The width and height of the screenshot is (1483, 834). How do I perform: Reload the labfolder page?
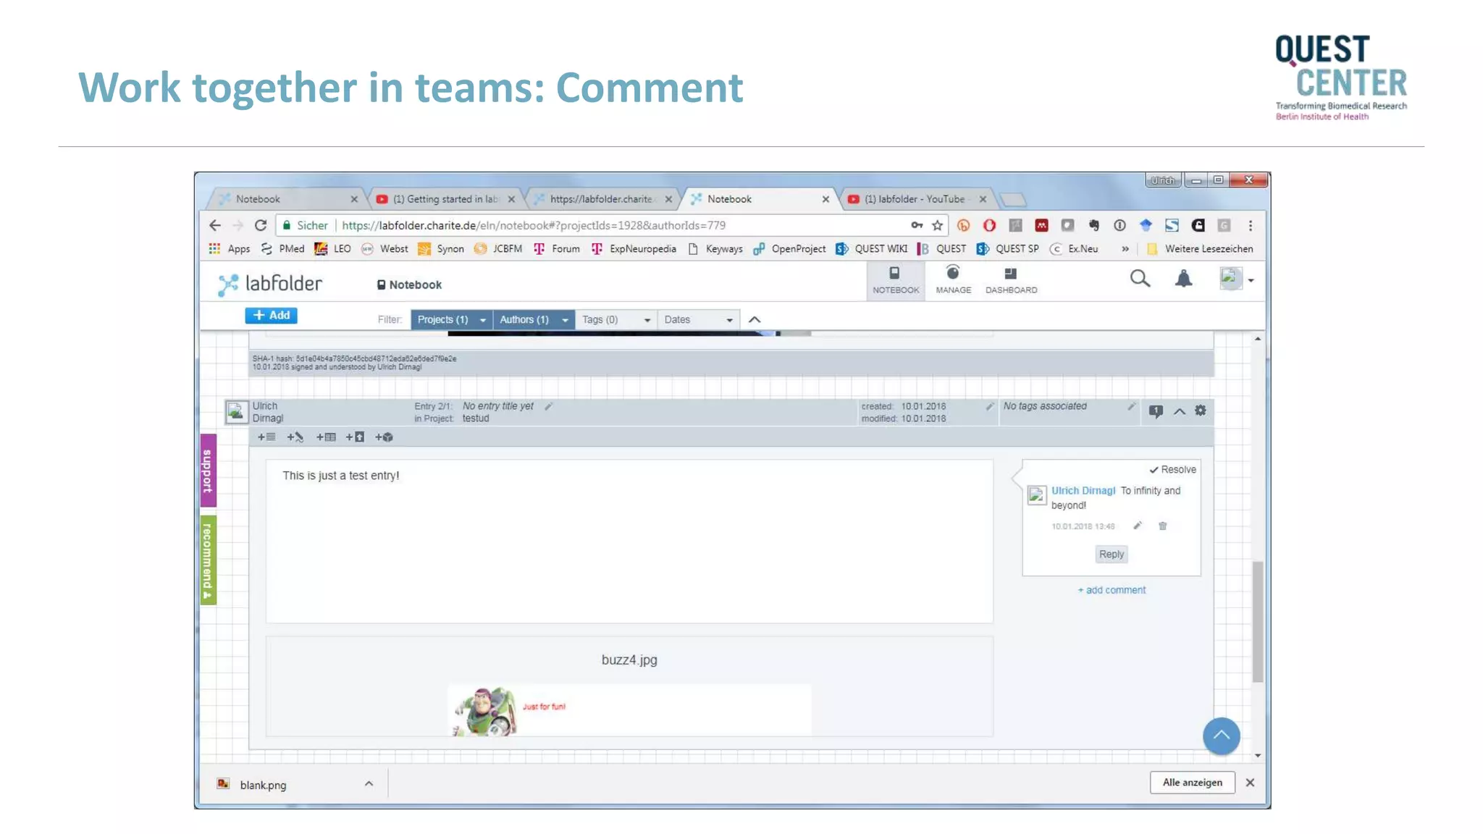tap(261, 226)
